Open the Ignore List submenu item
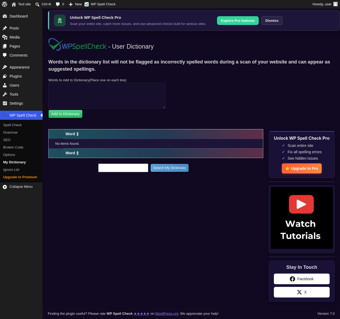340x319 pixels. (x=11, y=169)
